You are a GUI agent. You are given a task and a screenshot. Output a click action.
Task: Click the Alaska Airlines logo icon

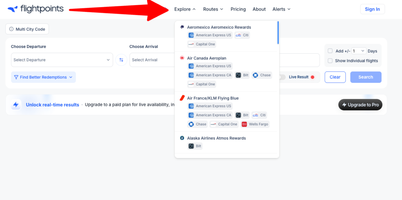click(182, 138)
